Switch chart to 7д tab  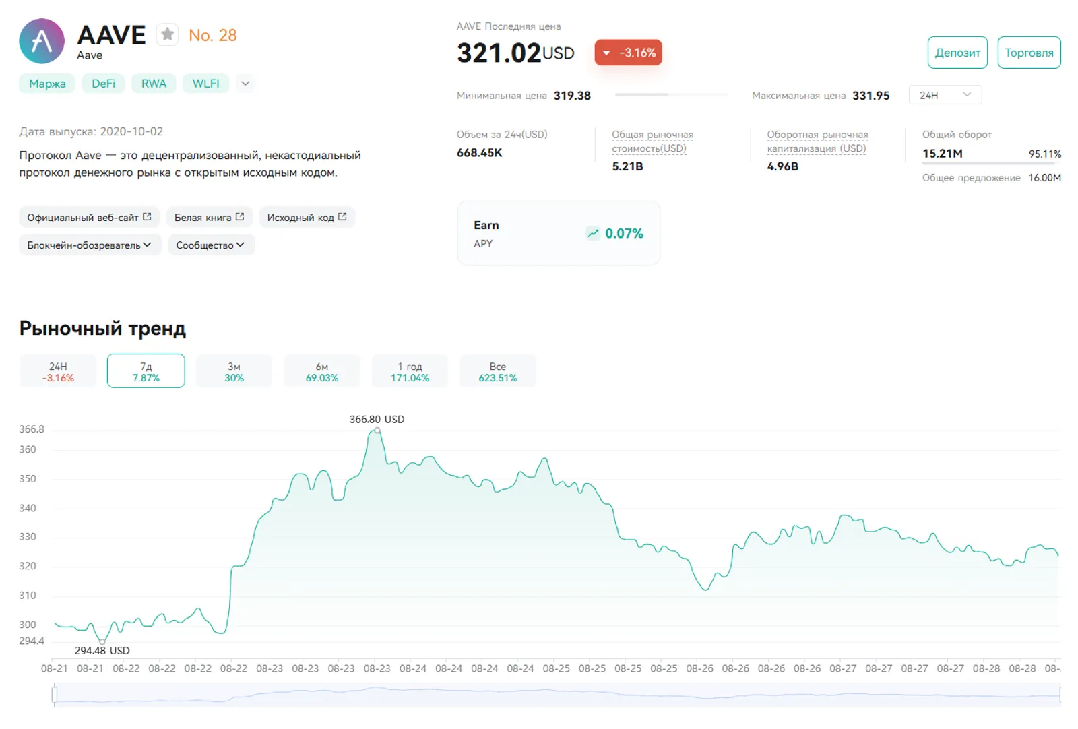click(x=146, y=371)
